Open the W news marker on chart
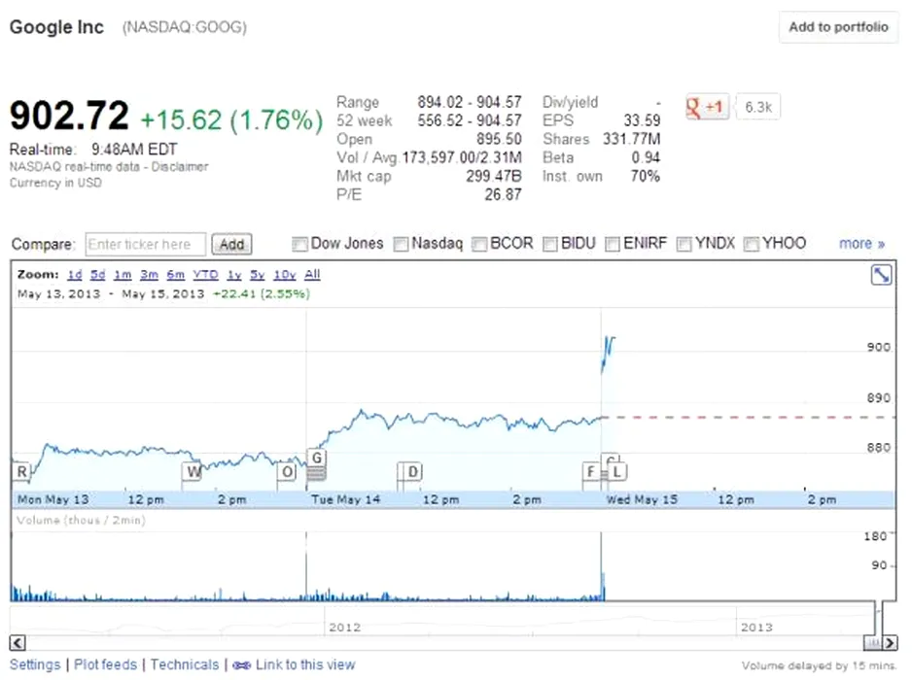This screenshot has width=912, height=680. click(193, 472)
